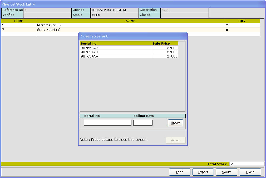
Task: Click the greyed Accept button
Action: click(176, 140)
